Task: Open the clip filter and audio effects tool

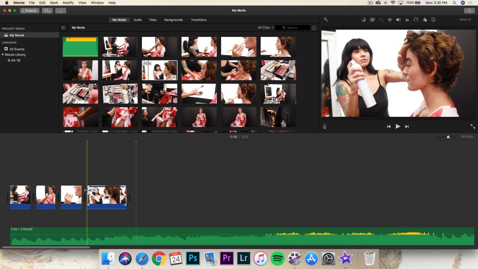Action: 425,20
